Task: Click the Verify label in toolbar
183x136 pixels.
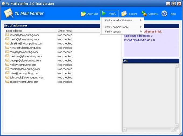Action: click(112, 14)
